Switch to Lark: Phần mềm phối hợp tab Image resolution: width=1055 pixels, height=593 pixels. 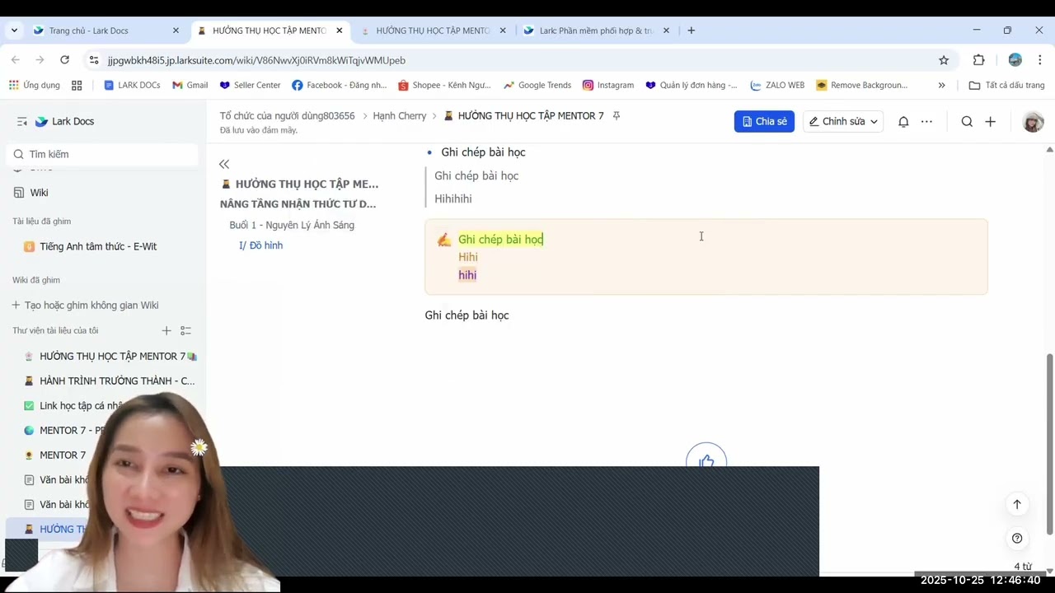click(x=597, y=30)
